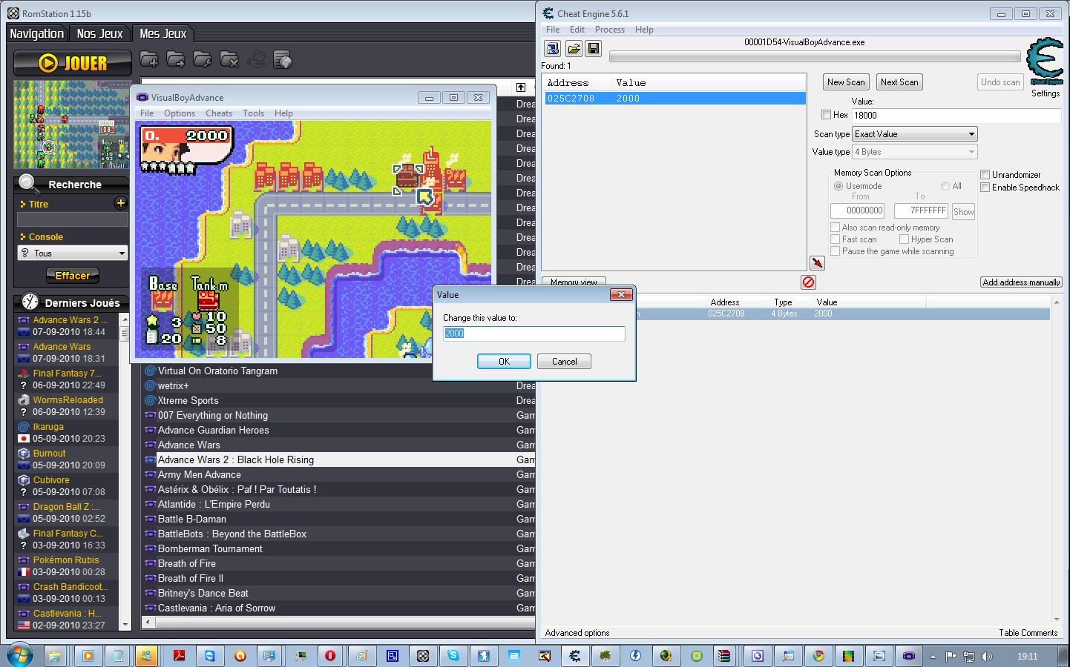
Task: Open the Scan type Exact Value dropdown
Action: point(915,134)
